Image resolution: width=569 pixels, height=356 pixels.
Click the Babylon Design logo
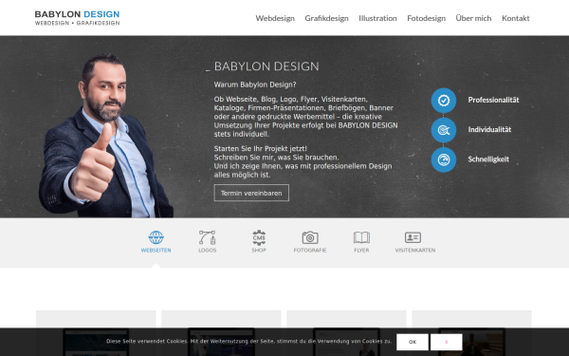[77, 18]
